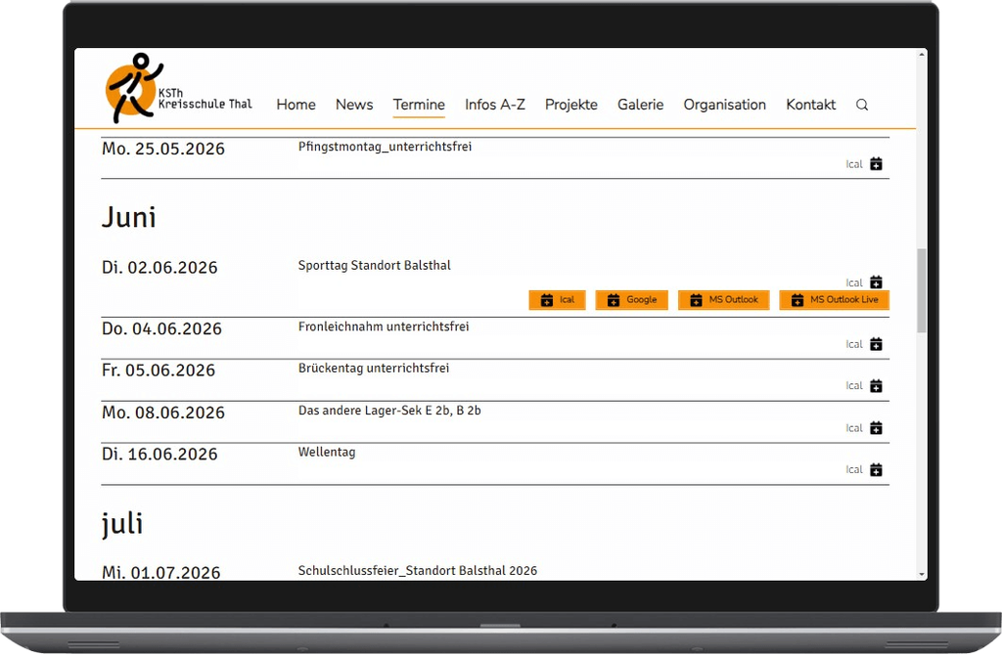Choose the MS Outlook Live button
The image size is (1002, 654).
coord(834,300)
